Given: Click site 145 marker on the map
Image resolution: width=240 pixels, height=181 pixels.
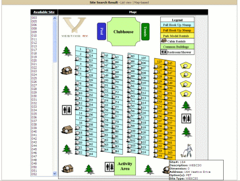Looking at the screenshot, I should pyautogui.click(x=166, y=63).
